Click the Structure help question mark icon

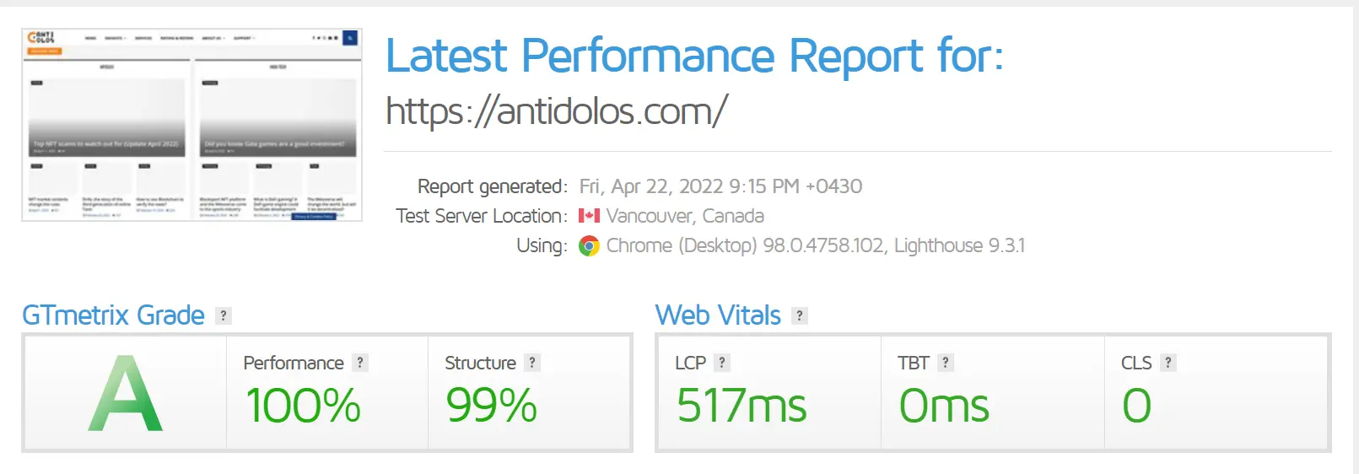(x=531, y=363)
